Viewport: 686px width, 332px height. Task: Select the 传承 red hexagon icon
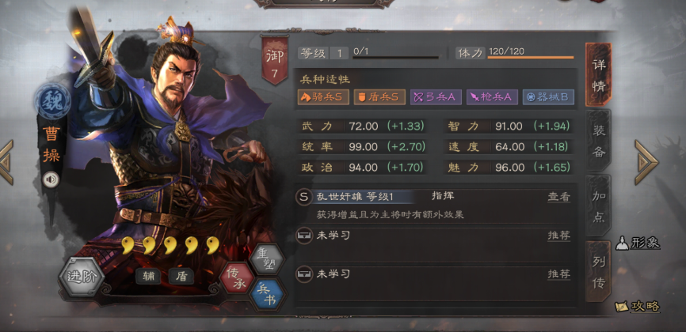(237, 277)
